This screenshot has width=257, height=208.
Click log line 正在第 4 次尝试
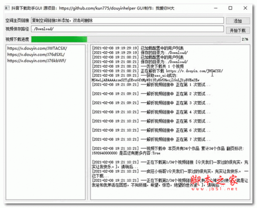coord(151,112)
